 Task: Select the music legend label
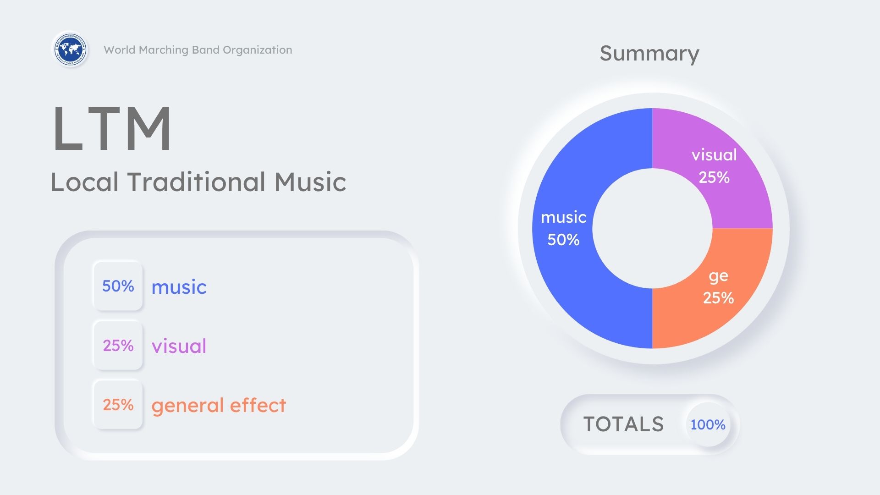tap(179, 287)
